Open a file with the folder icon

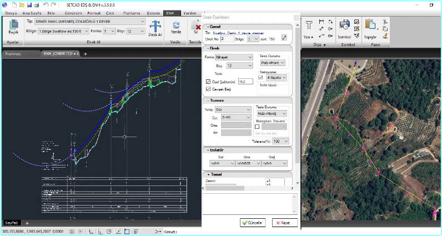tap(22, 5)
